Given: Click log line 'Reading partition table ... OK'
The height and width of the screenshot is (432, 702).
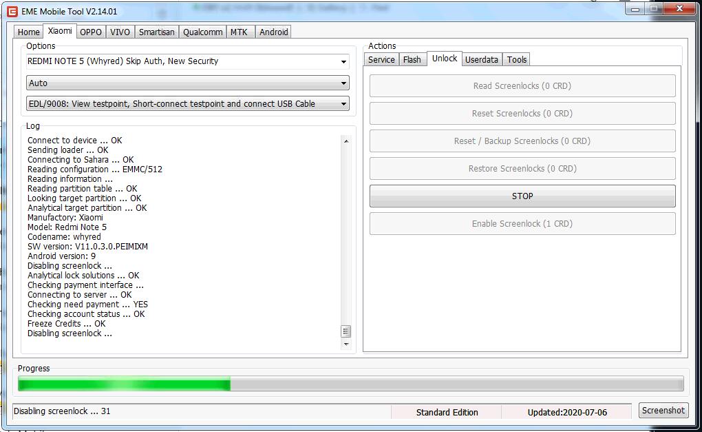Looking at the screenshot, I should click(x=83, y=189).
